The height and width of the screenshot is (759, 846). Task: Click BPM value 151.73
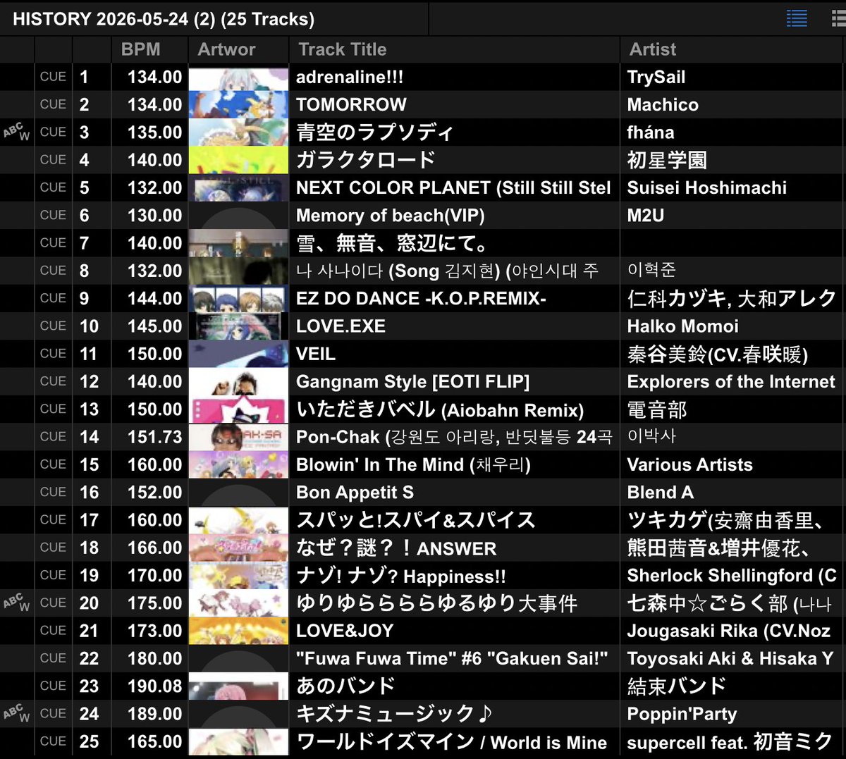pyautogui.click(x=154, y=437)
